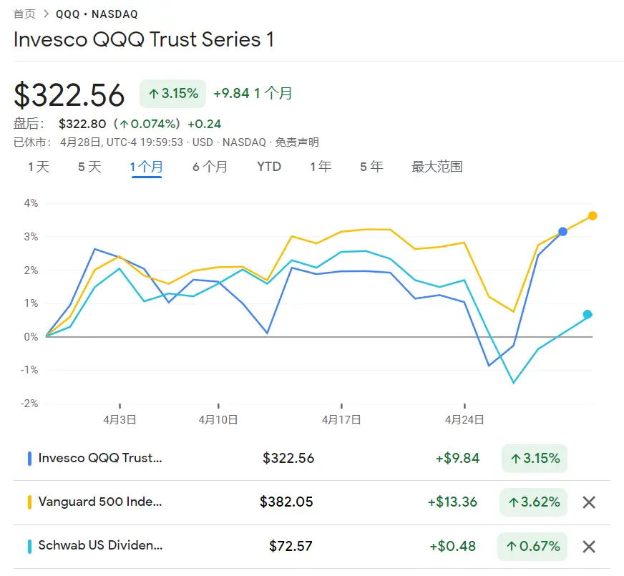624x576 pixels.
Task: Click the +$0.48 change value
Action: click(453, 546)
